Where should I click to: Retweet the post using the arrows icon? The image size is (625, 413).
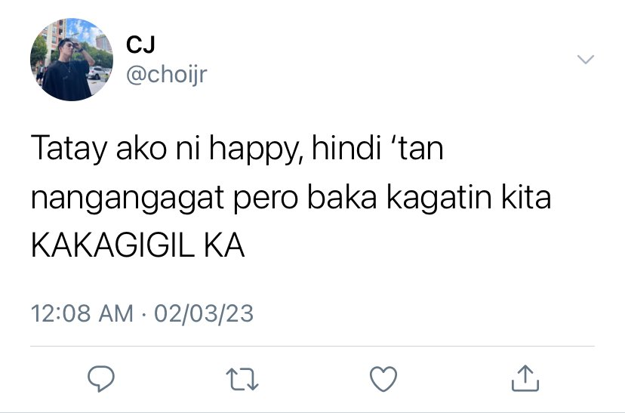coord(242,379)
